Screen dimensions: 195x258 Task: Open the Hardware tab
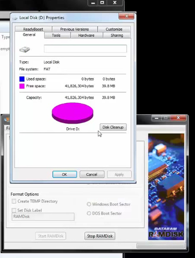click(x=86, y=35)
